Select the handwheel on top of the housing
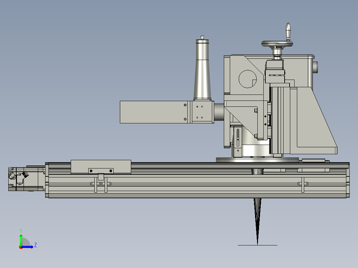This screenshot has width=358, height=268. [x=277, y=44]
